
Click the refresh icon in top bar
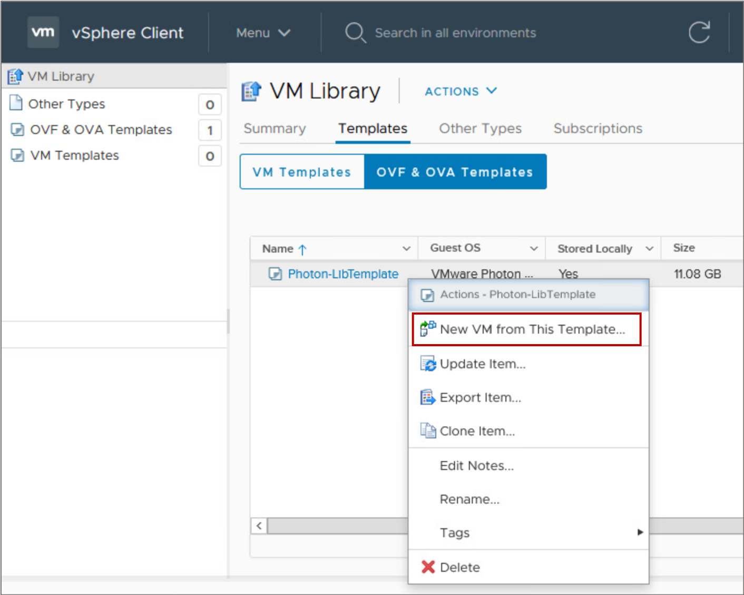click(x=699, y=33)
